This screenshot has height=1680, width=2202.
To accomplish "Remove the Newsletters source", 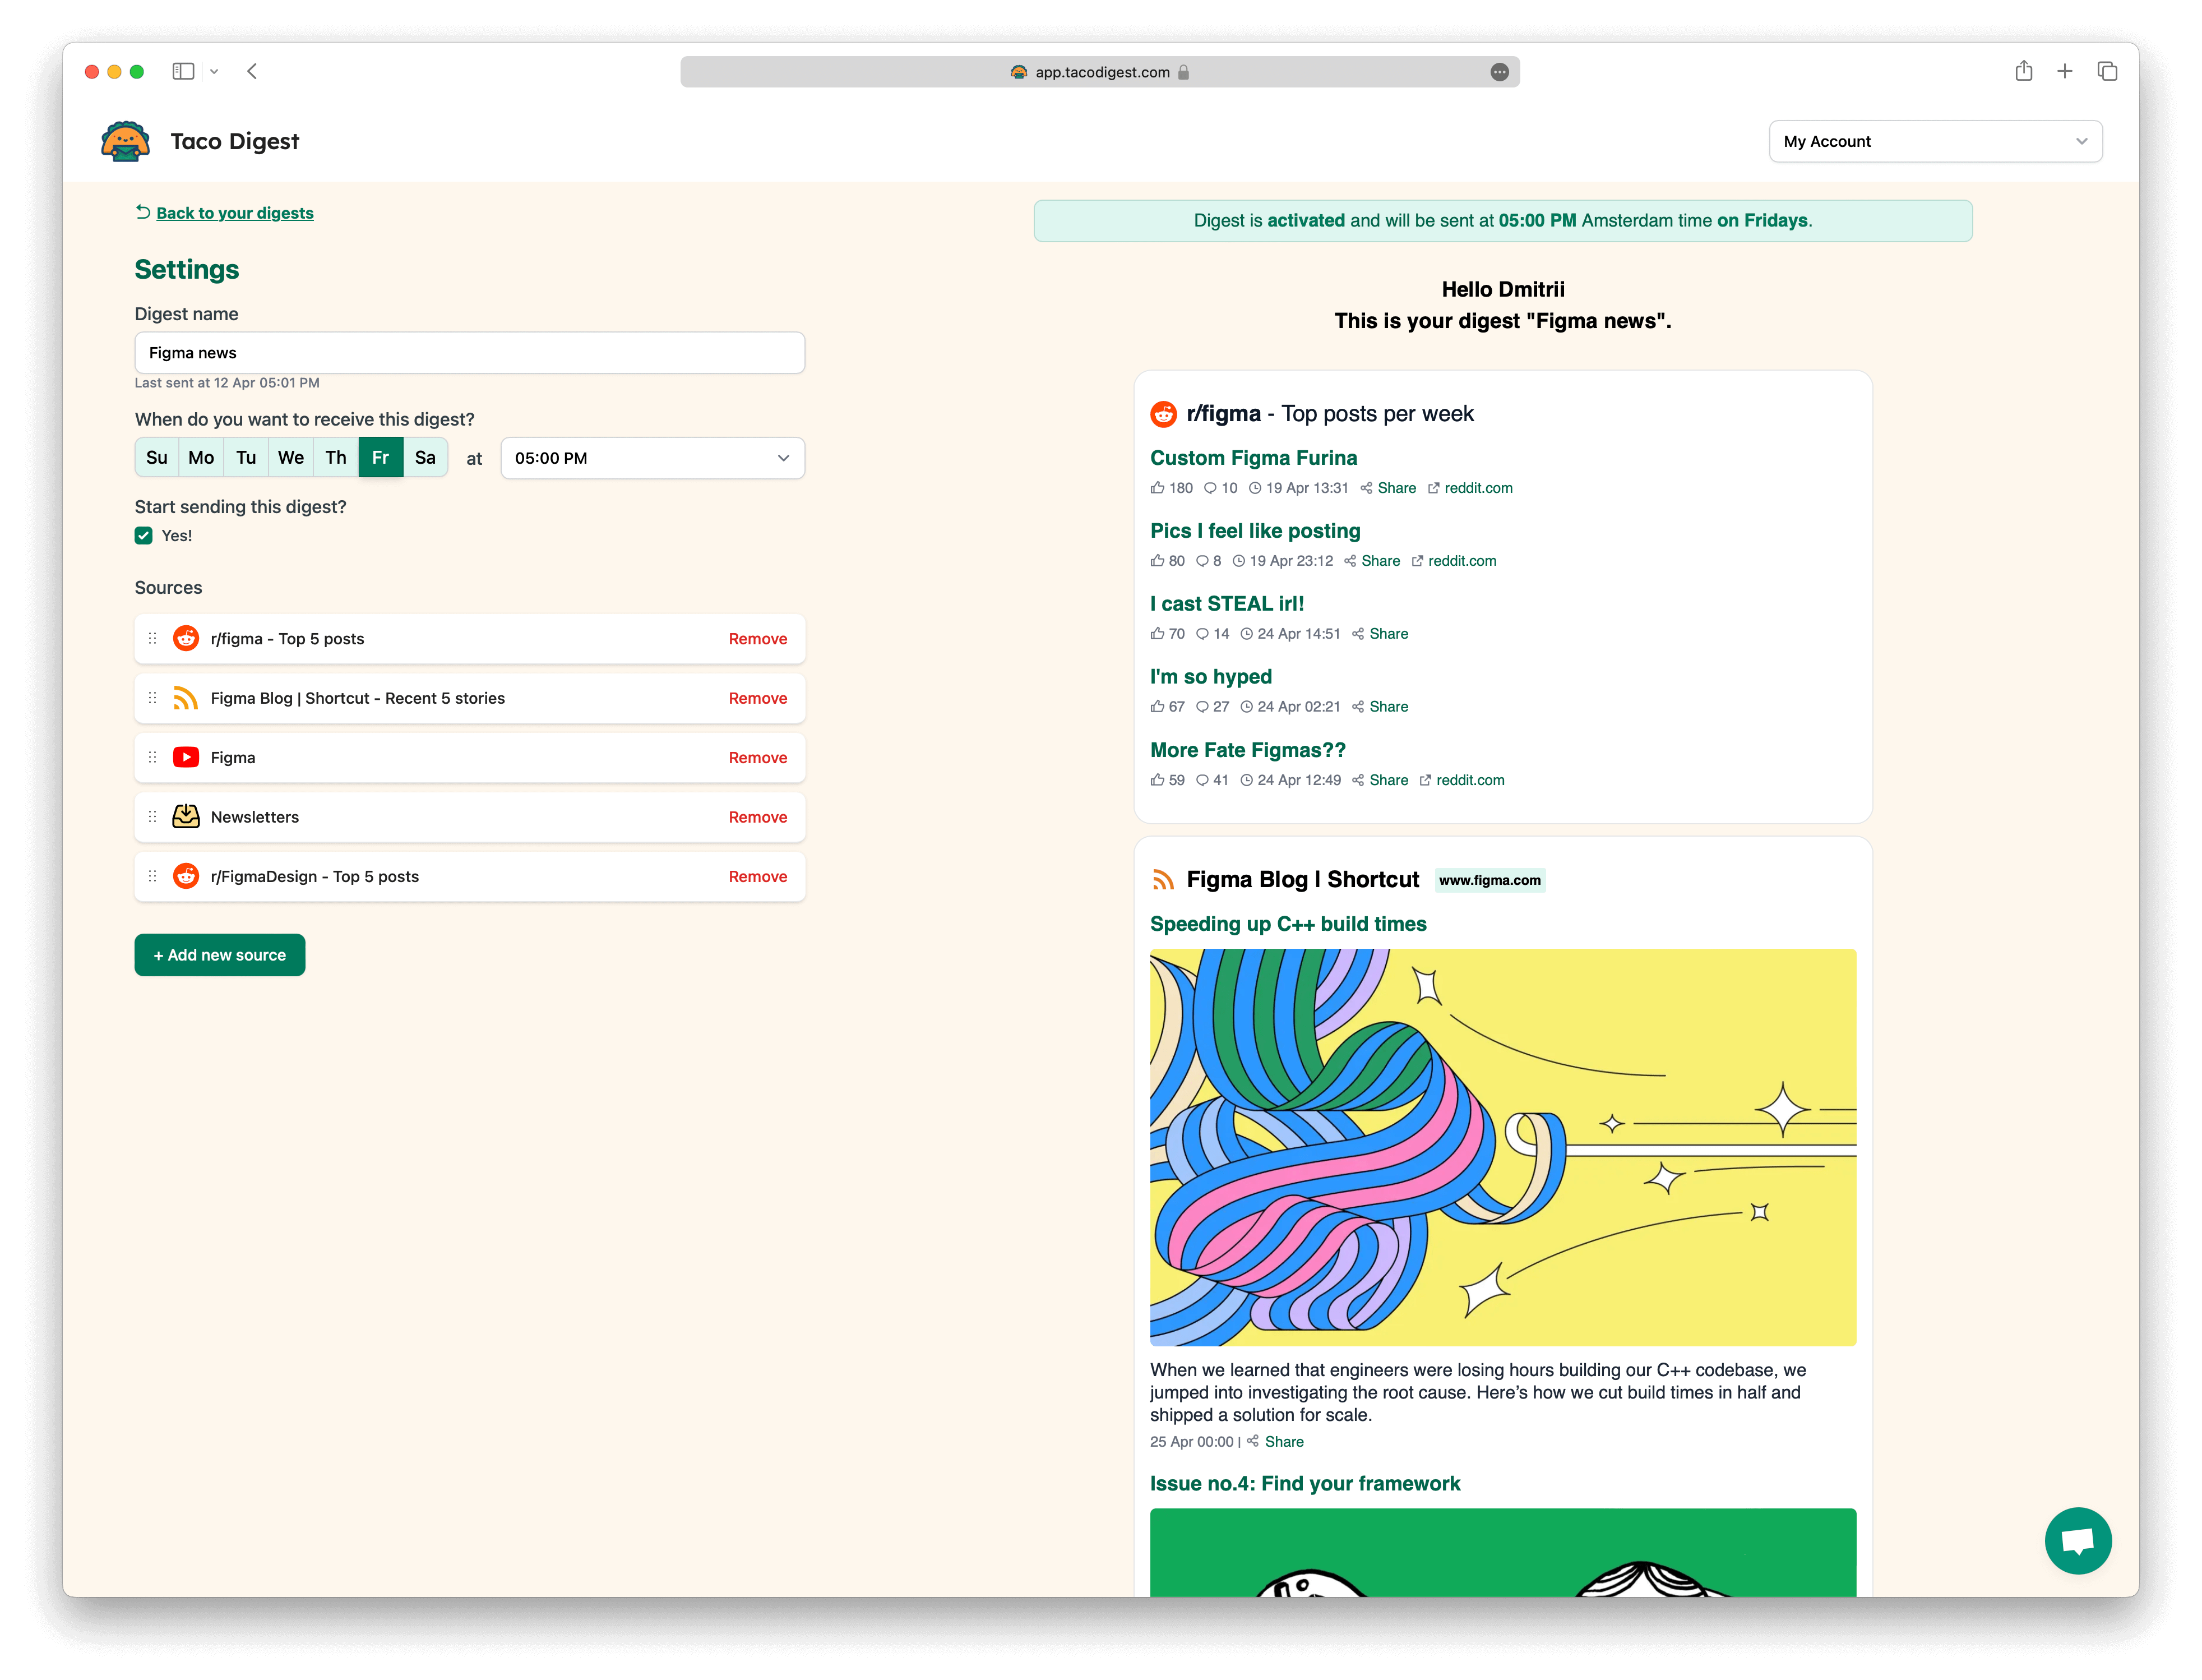I will pos(758,817).
